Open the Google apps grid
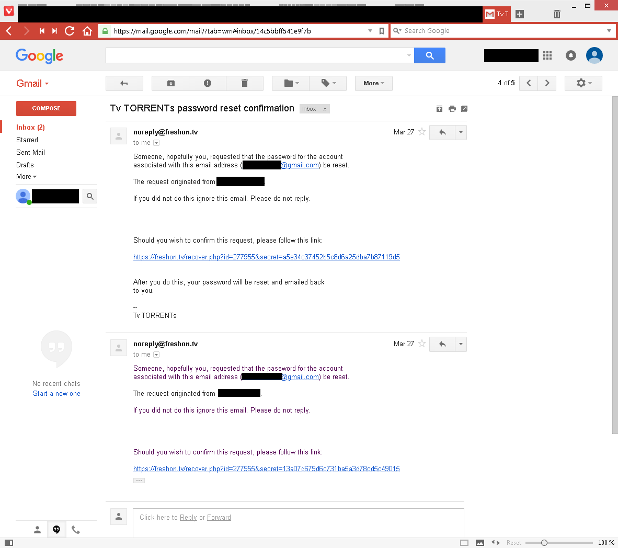Viewport: 618px width, 548px height. [547, 55]
